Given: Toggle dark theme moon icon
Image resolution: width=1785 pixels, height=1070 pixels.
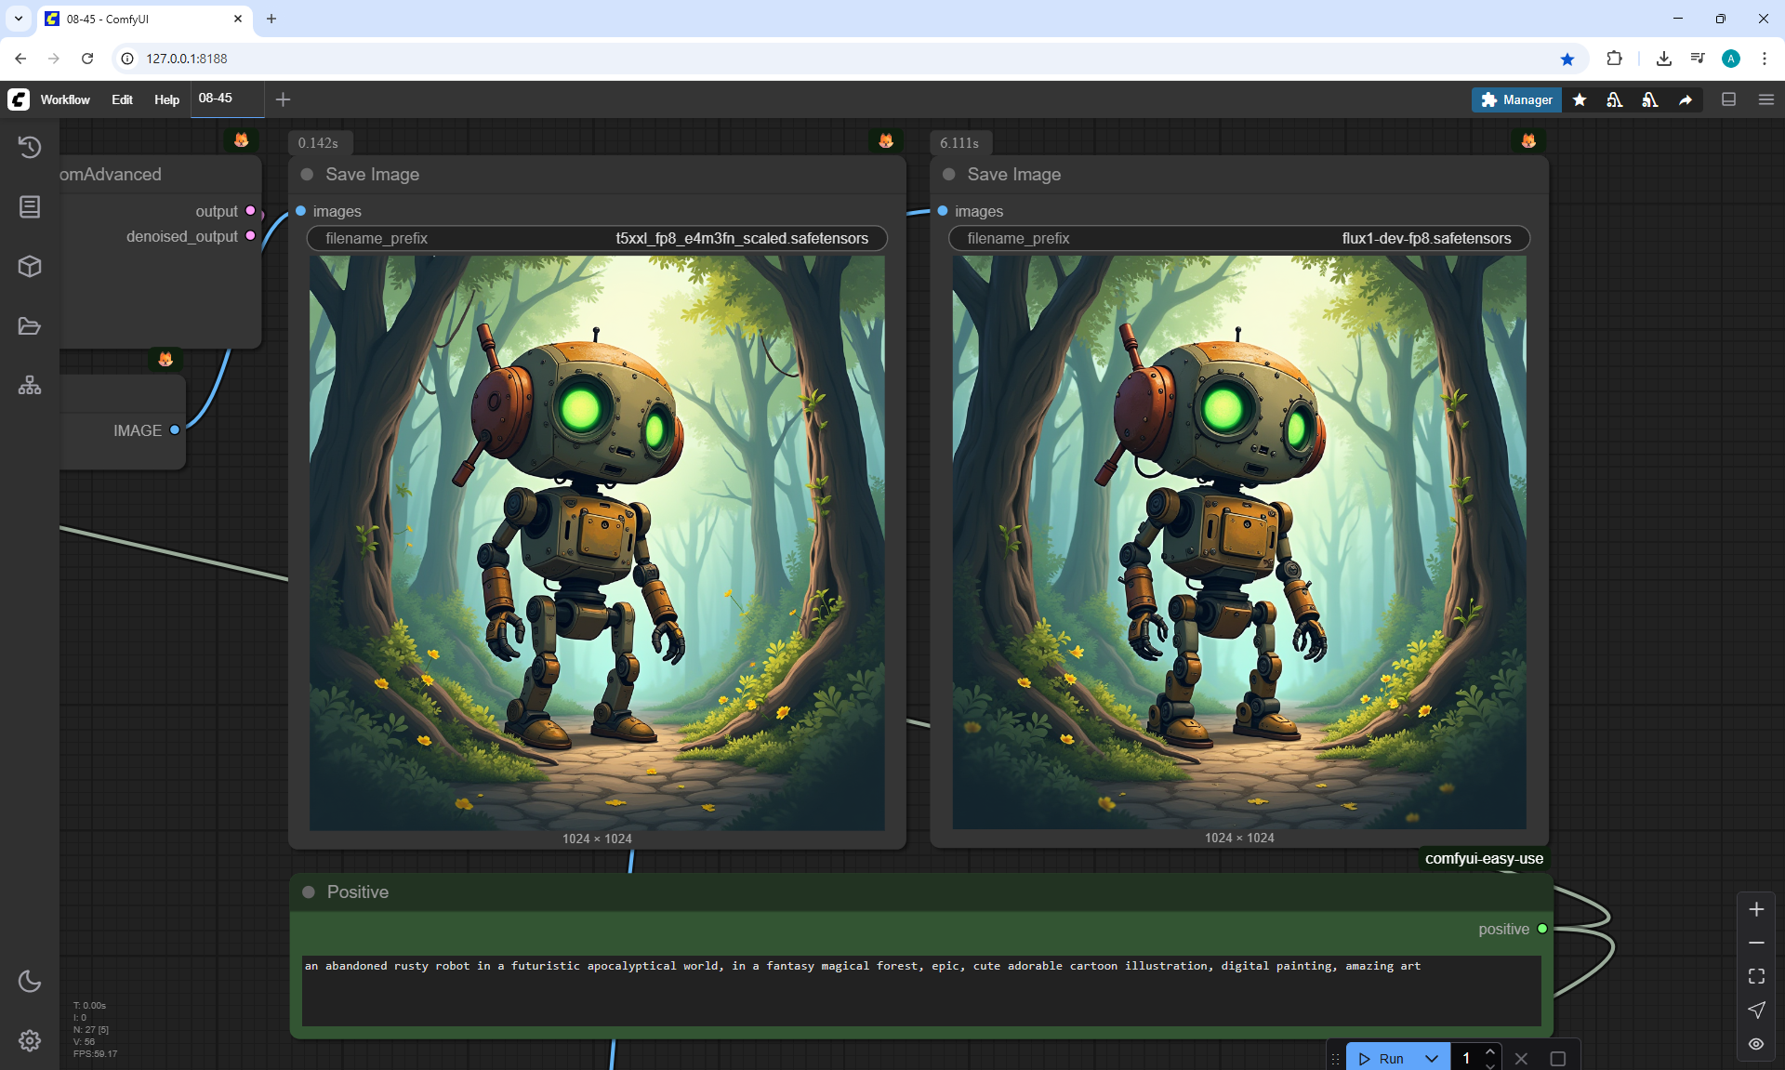Looking at the screenshot, I should (x=30, y=981).
